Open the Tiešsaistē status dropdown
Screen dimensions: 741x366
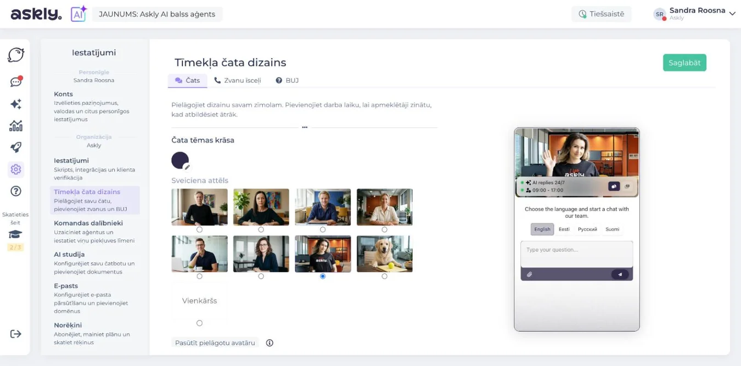click(x=602, y=14)
